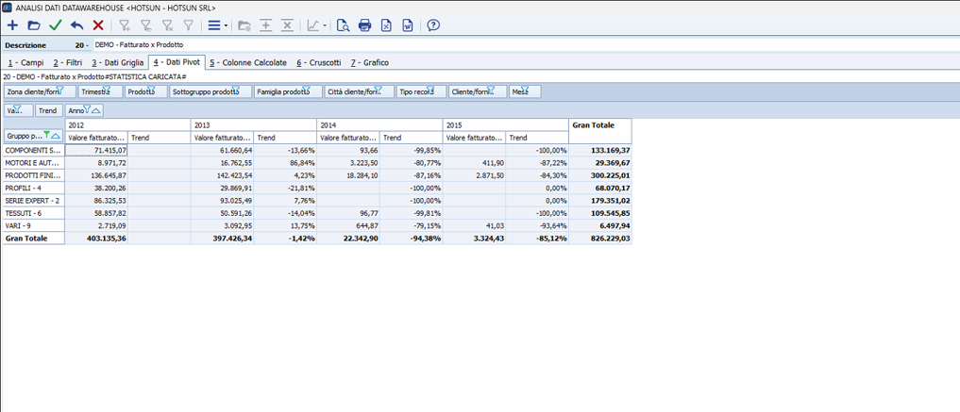960x412 pixels.
Task: Click the blue plus New icon
Action: coord(12,25)
